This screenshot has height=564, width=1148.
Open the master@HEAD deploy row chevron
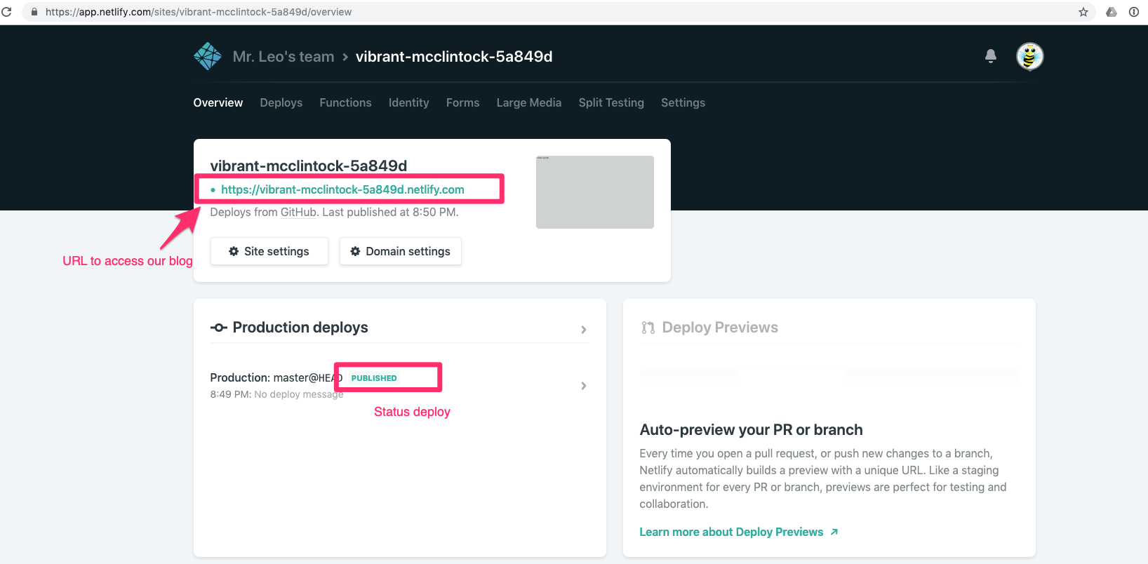[x=584, y=386]
